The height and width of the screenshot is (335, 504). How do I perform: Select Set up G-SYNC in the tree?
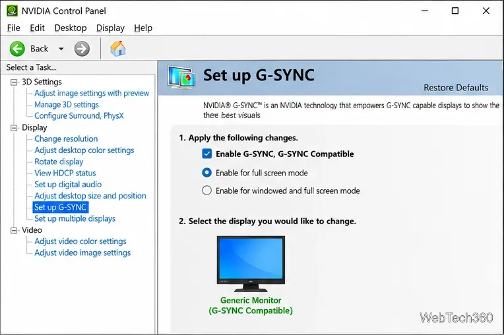click(61, 207)
